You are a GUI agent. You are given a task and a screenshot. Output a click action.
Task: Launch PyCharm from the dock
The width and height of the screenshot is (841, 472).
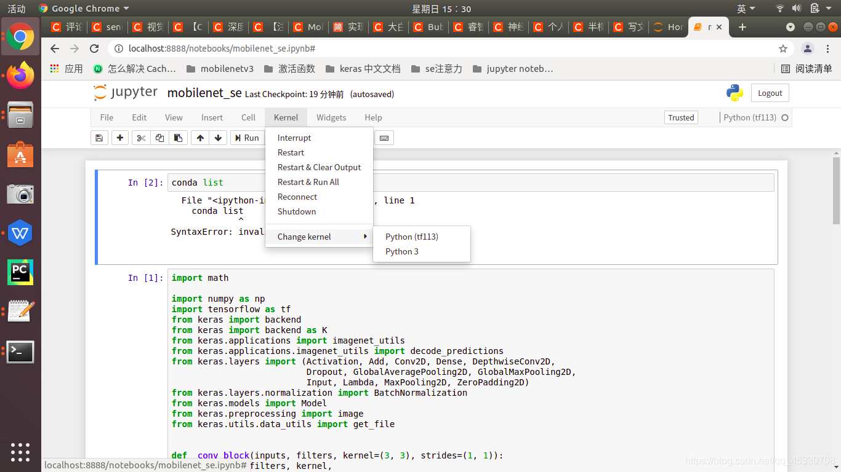[20, 273]
